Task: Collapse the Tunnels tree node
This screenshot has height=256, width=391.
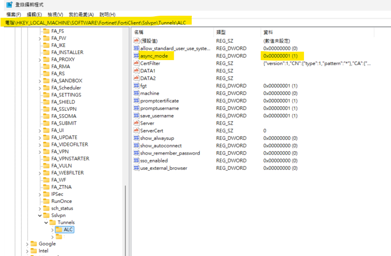Action: [46, 223]
